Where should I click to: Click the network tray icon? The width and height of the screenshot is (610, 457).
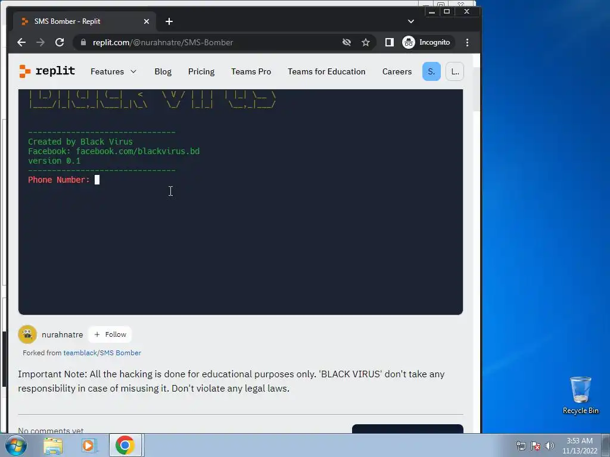pyautogui.click(x=521, y=446)
